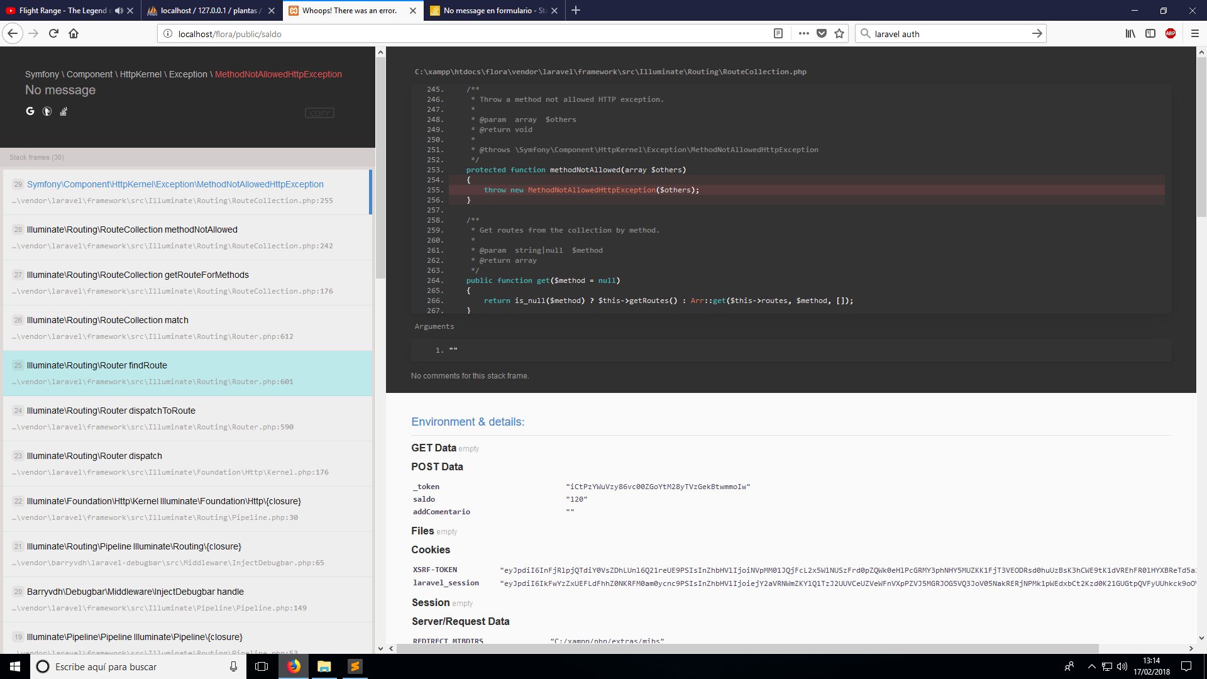Screen dimensions: 1207x679
Task: Open the Windows Start menu
Action: [15, 666]
